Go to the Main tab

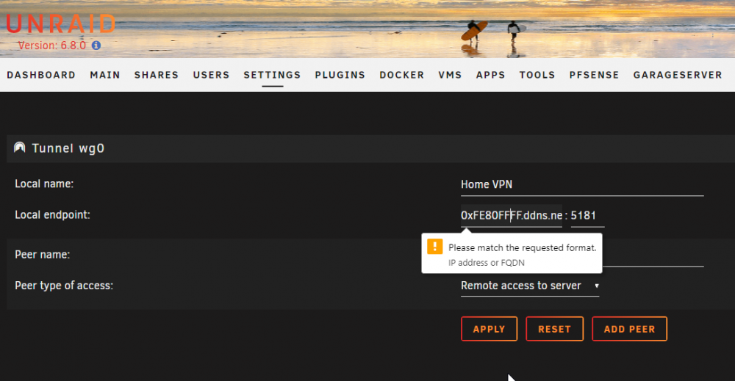pos(105,75)
